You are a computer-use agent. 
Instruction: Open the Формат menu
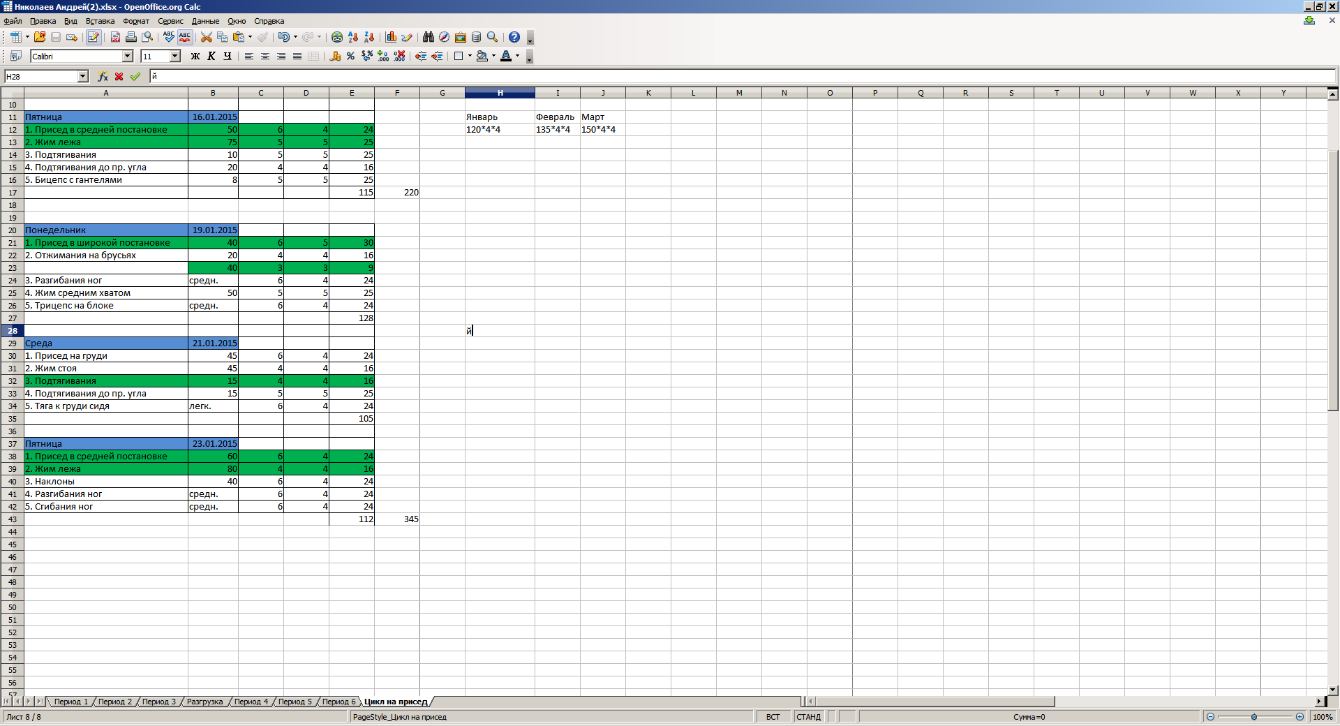[136, 21]
